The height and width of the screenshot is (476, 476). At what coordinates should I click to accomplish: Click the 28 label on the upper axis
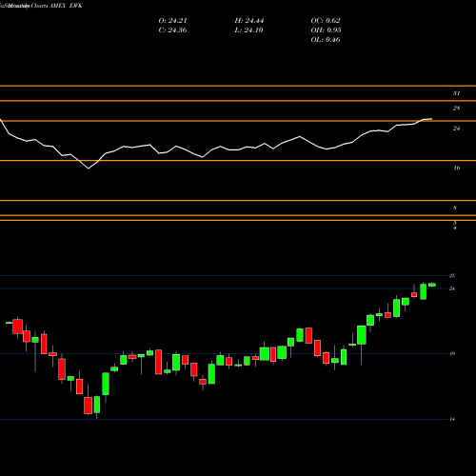point(456,109)
